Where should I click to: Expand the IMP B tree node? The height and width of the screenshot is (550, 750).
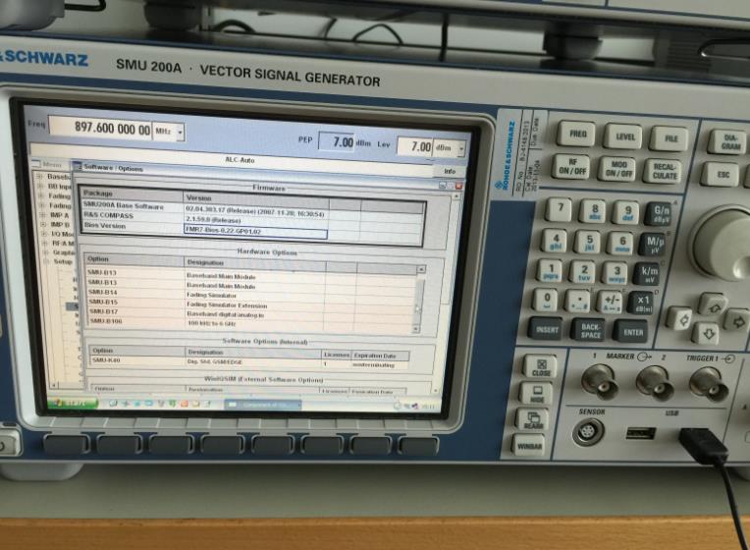pos(43,224)
